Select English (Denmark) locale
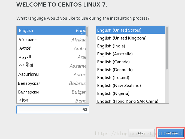The width and height of the screenshot is (185, 139). pyautogui.click(x=131, y=70)
